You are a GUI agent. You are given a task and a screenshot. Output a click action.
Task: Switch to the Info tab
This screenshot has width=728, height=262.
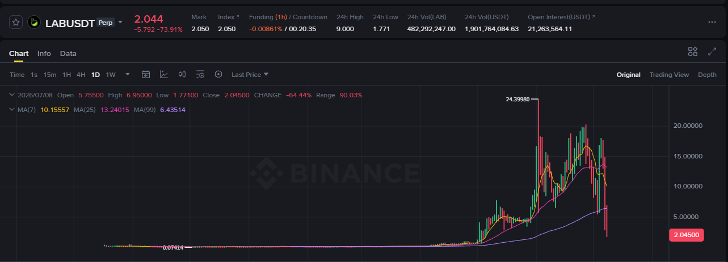pyautogui.click(x=44, y=53)
